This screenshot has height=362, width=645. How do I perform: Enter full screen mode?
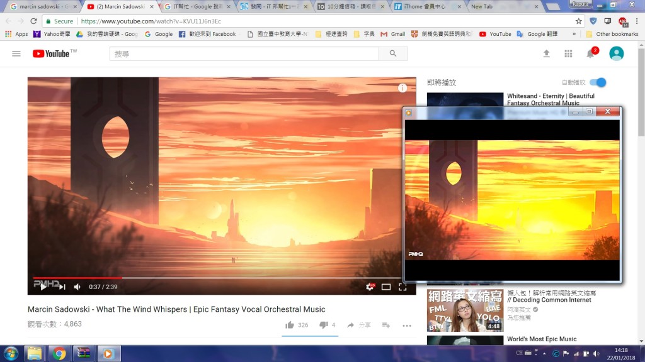(402, 287)
